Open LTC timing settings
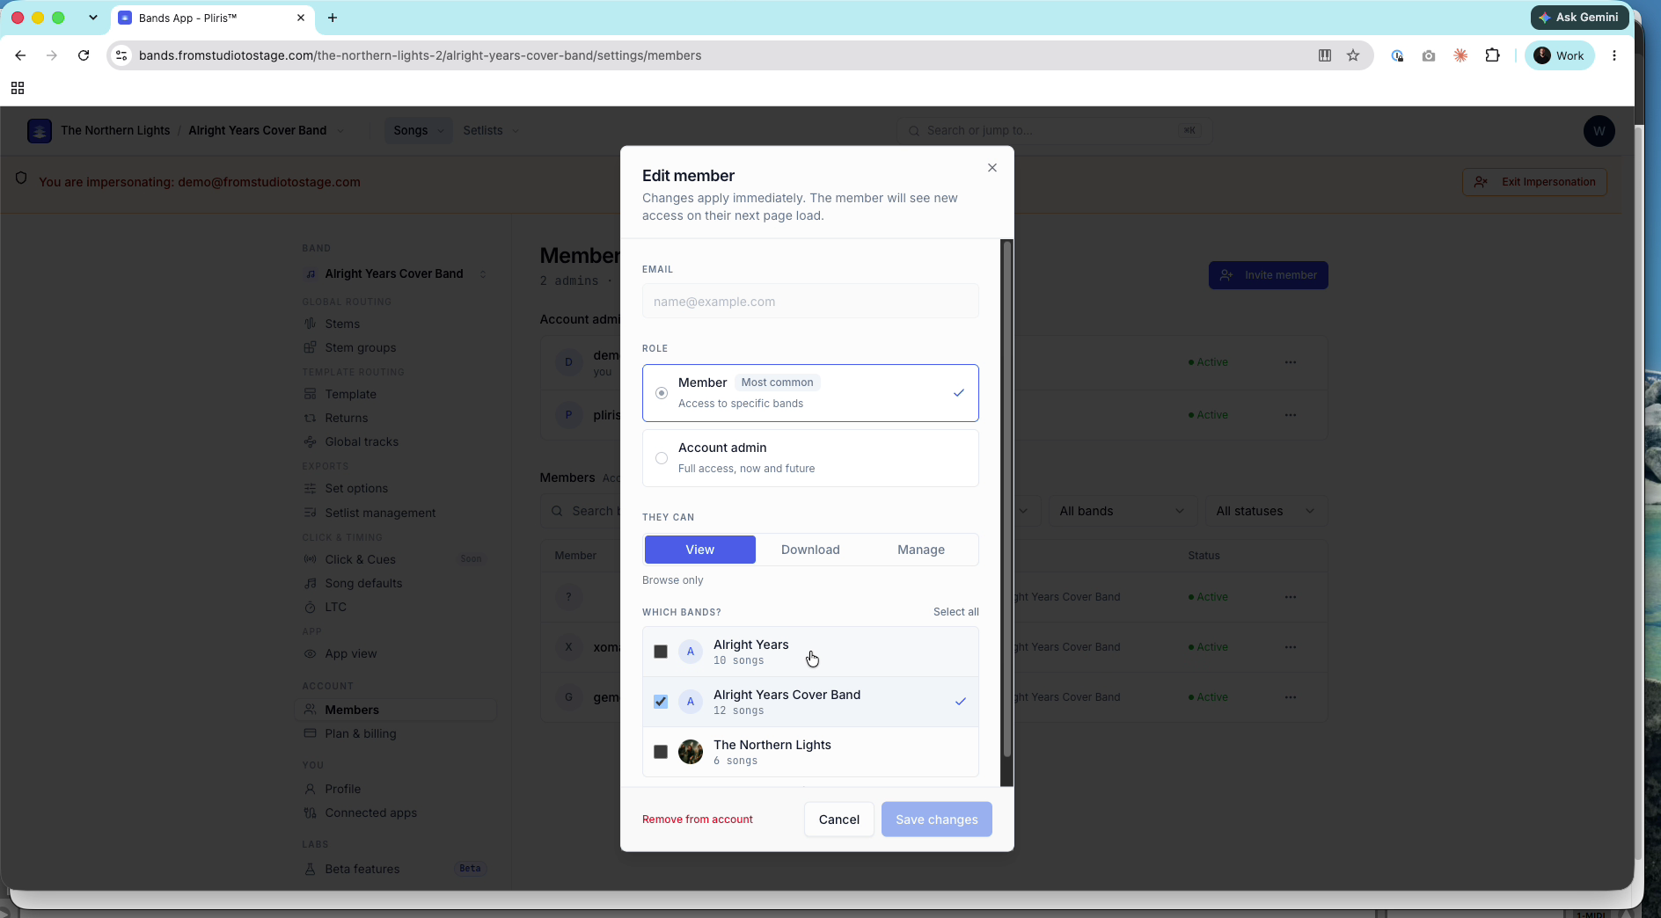This screenshot has height=918, width=1661. 335,607
